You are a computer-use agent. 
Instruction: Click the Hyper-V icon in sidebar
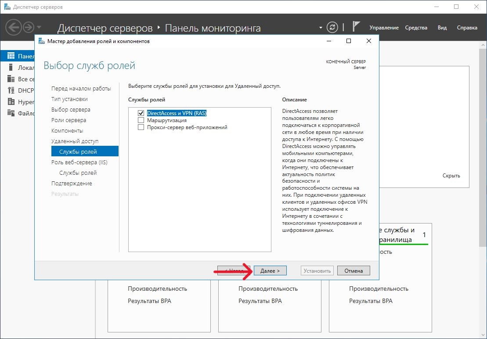tap(11, 102)
